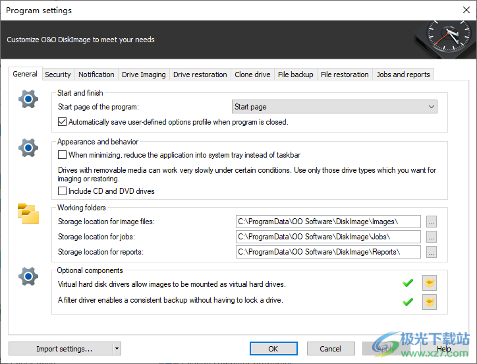The height and width of the screenshot is (364, 477).
Task: Click the green checkmark for the filter driver
Action: 408,302
